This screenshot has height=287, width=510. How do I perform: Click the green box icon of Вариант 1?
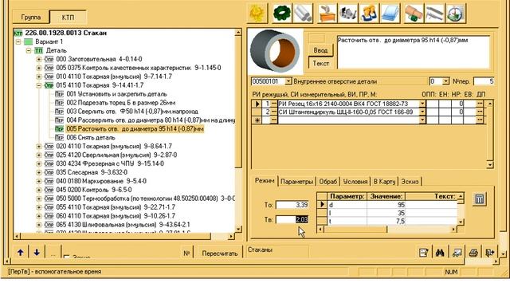pos(29,41)
